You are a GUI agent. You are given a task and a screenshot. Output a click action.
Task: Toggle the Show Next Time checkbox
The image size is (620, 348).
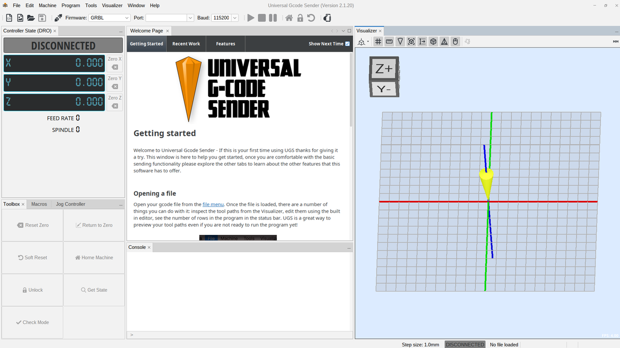347,44
